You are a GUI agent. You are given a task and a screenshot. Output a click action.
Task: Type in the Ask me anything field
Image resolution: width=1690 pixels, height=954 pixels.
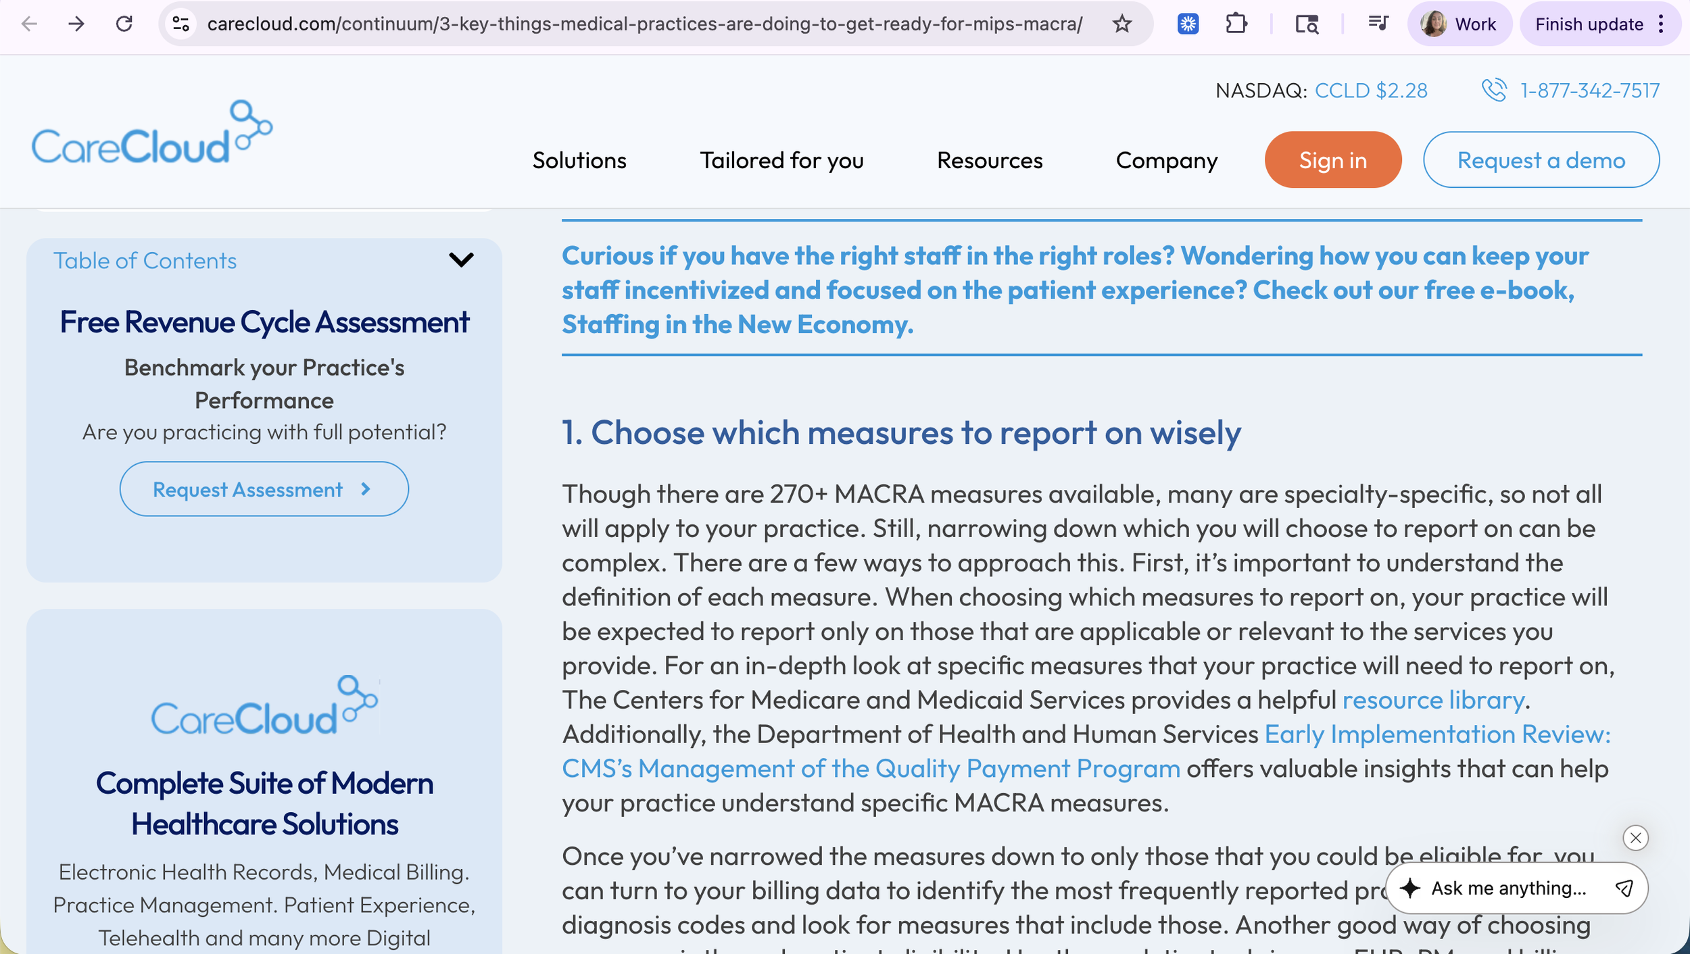point(1507,888)
